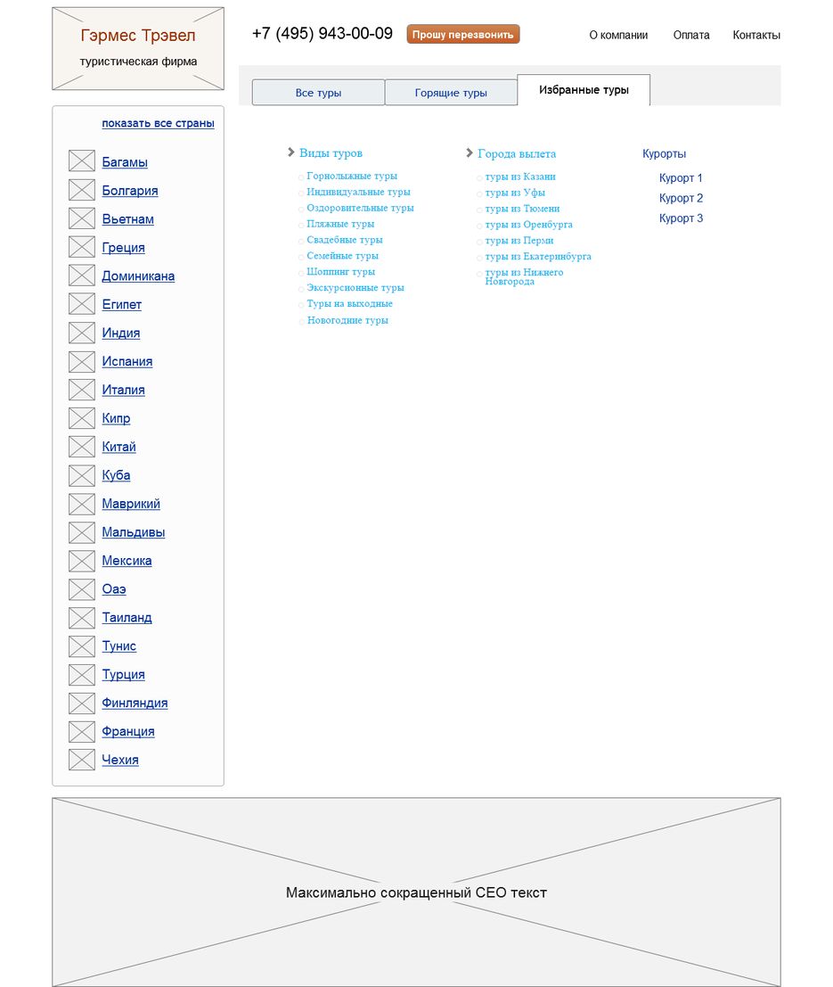Follow the Оздоровительные туры link
Viewport: 833px width, 987px height.
(360, 208)
